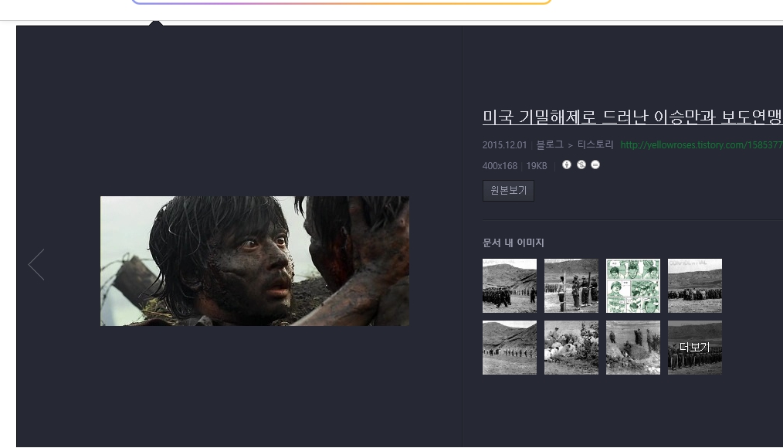783x448 pixels.
Task: Click the no-derivatives license icon
Action: (x=595, y=165)
